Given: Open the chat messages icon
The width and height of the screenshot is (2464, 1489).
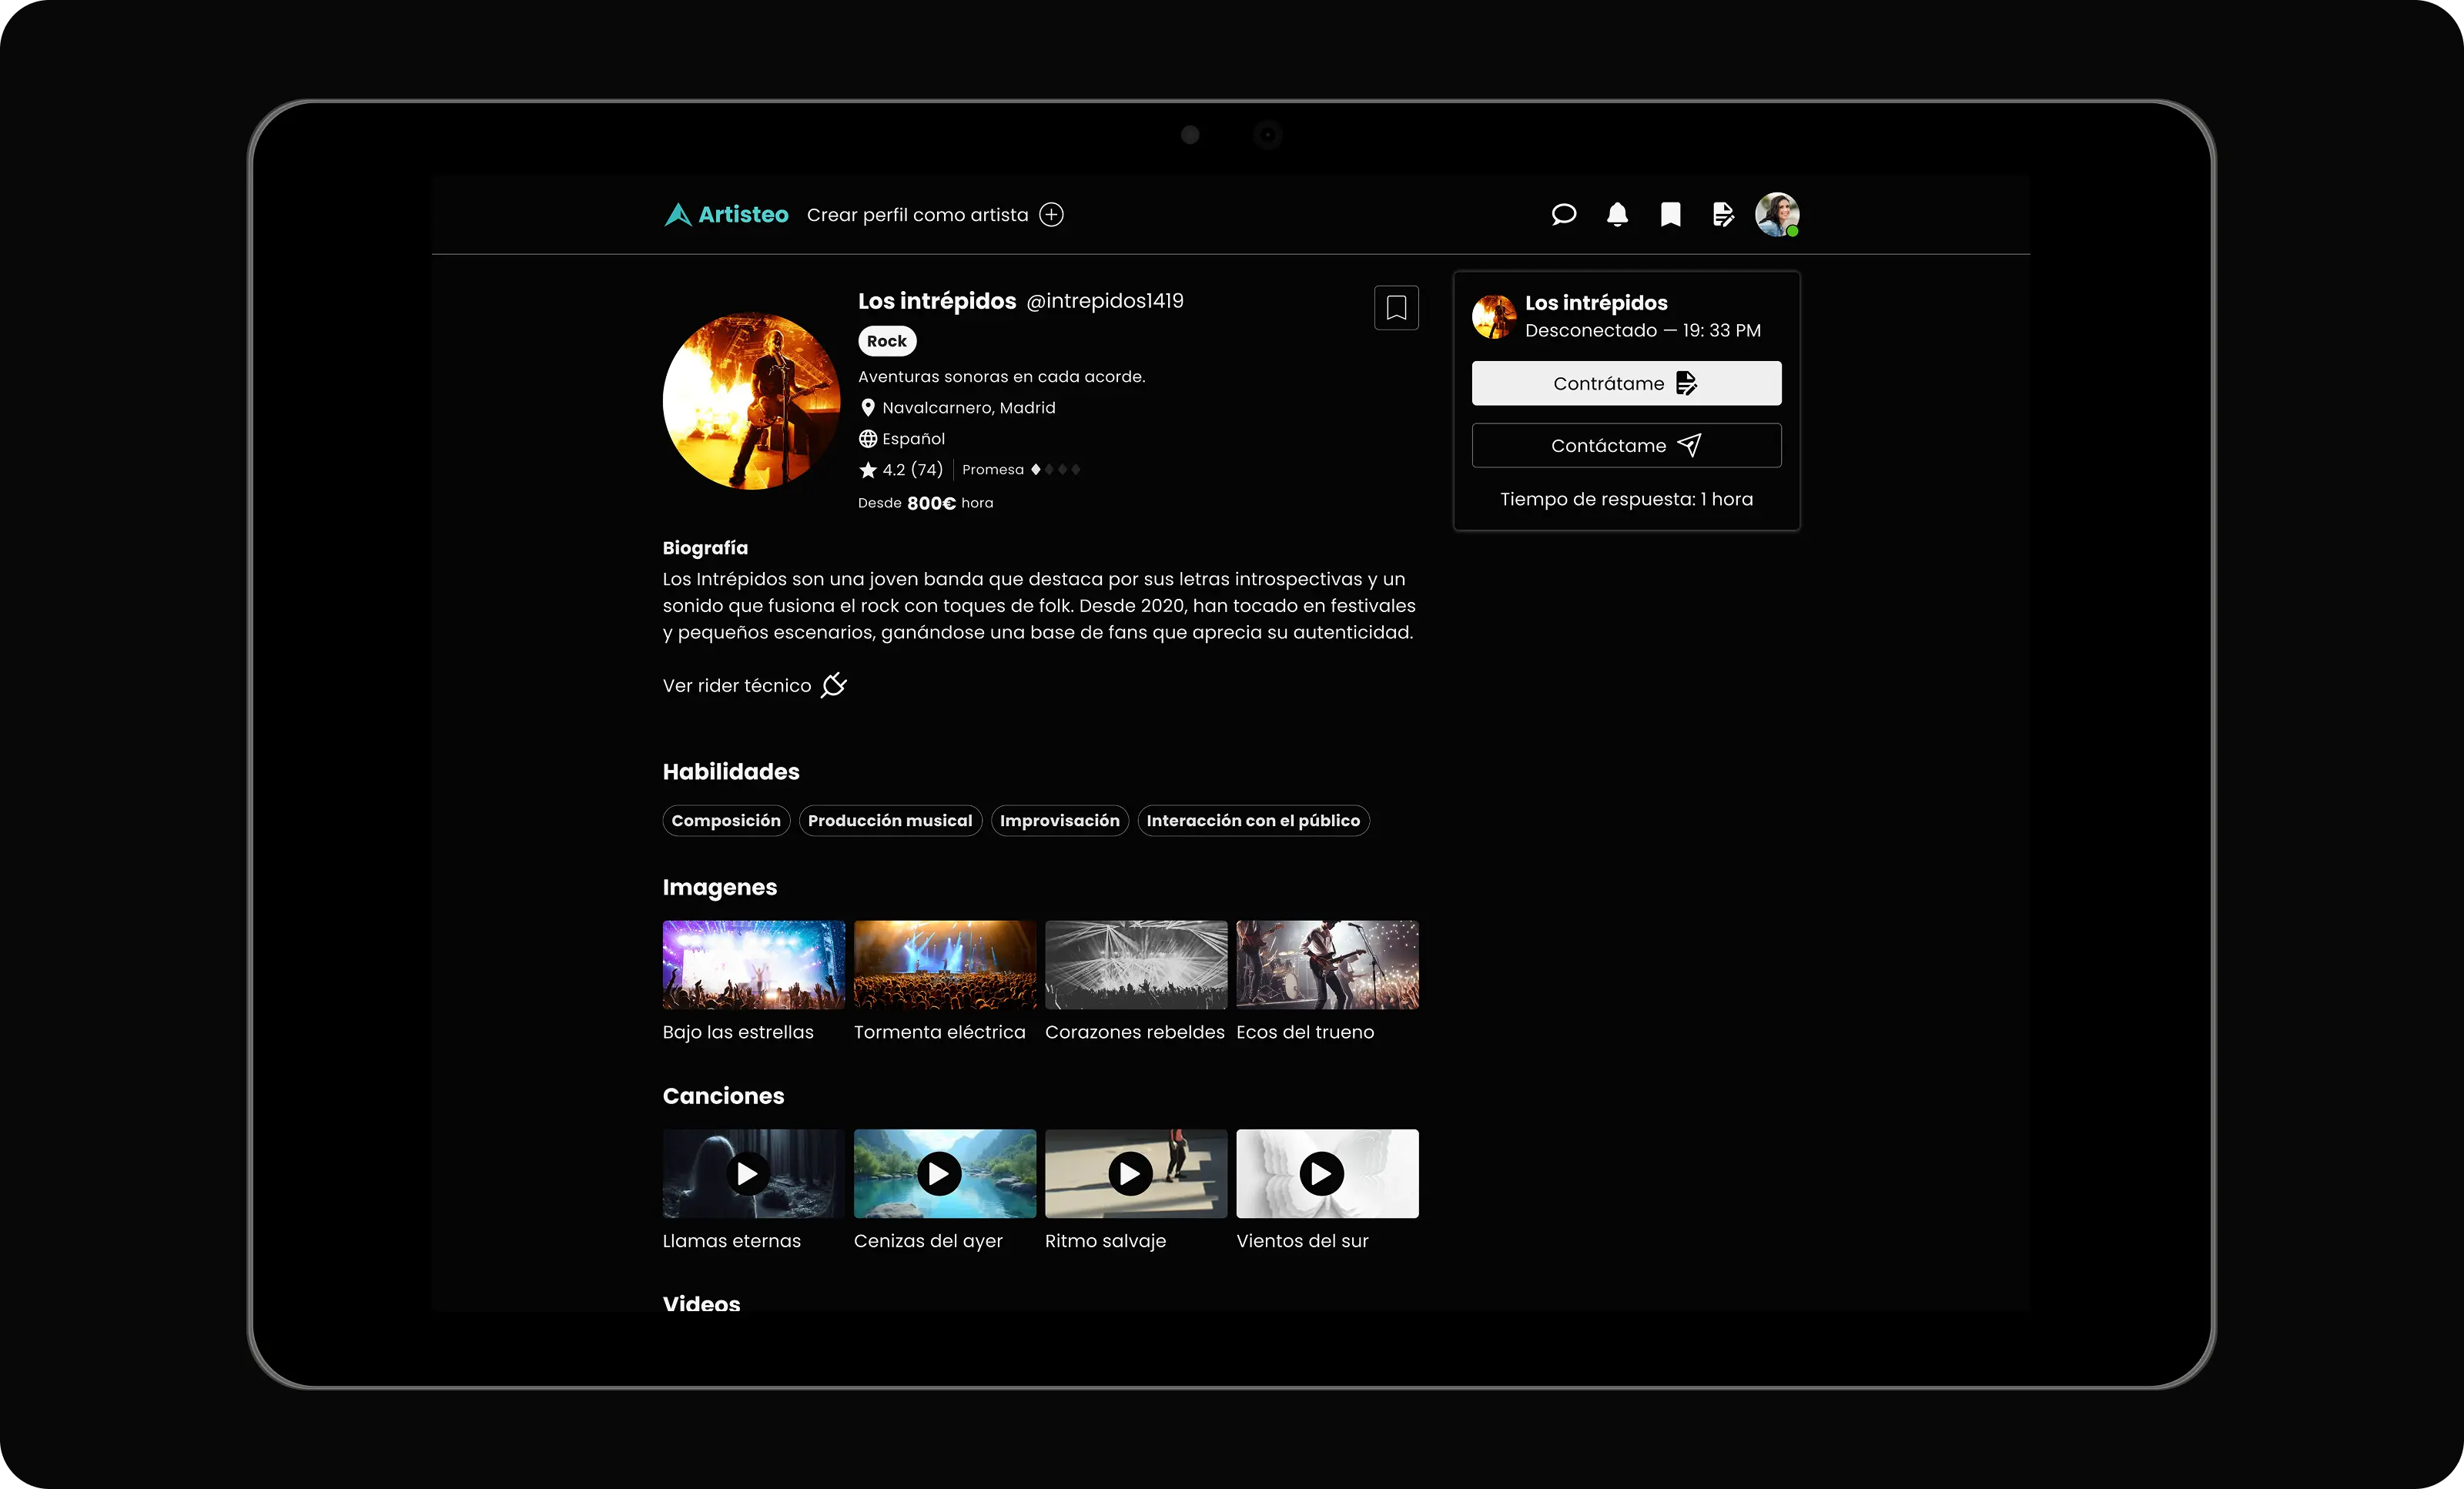Looking at the screenshot, I should [x=1563, y=214].
